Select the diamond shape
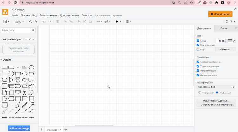 [x=24, y=74]
